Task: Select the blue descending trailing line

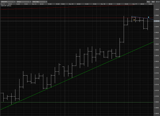Action: coord(143,18)
